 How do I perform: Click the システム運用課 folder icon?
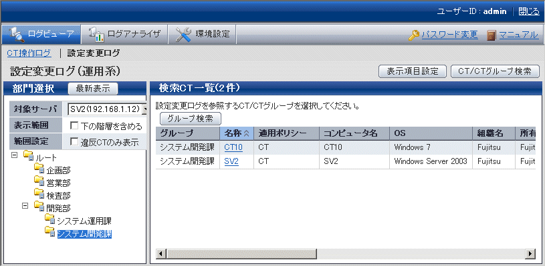click(x=50, y=219)
